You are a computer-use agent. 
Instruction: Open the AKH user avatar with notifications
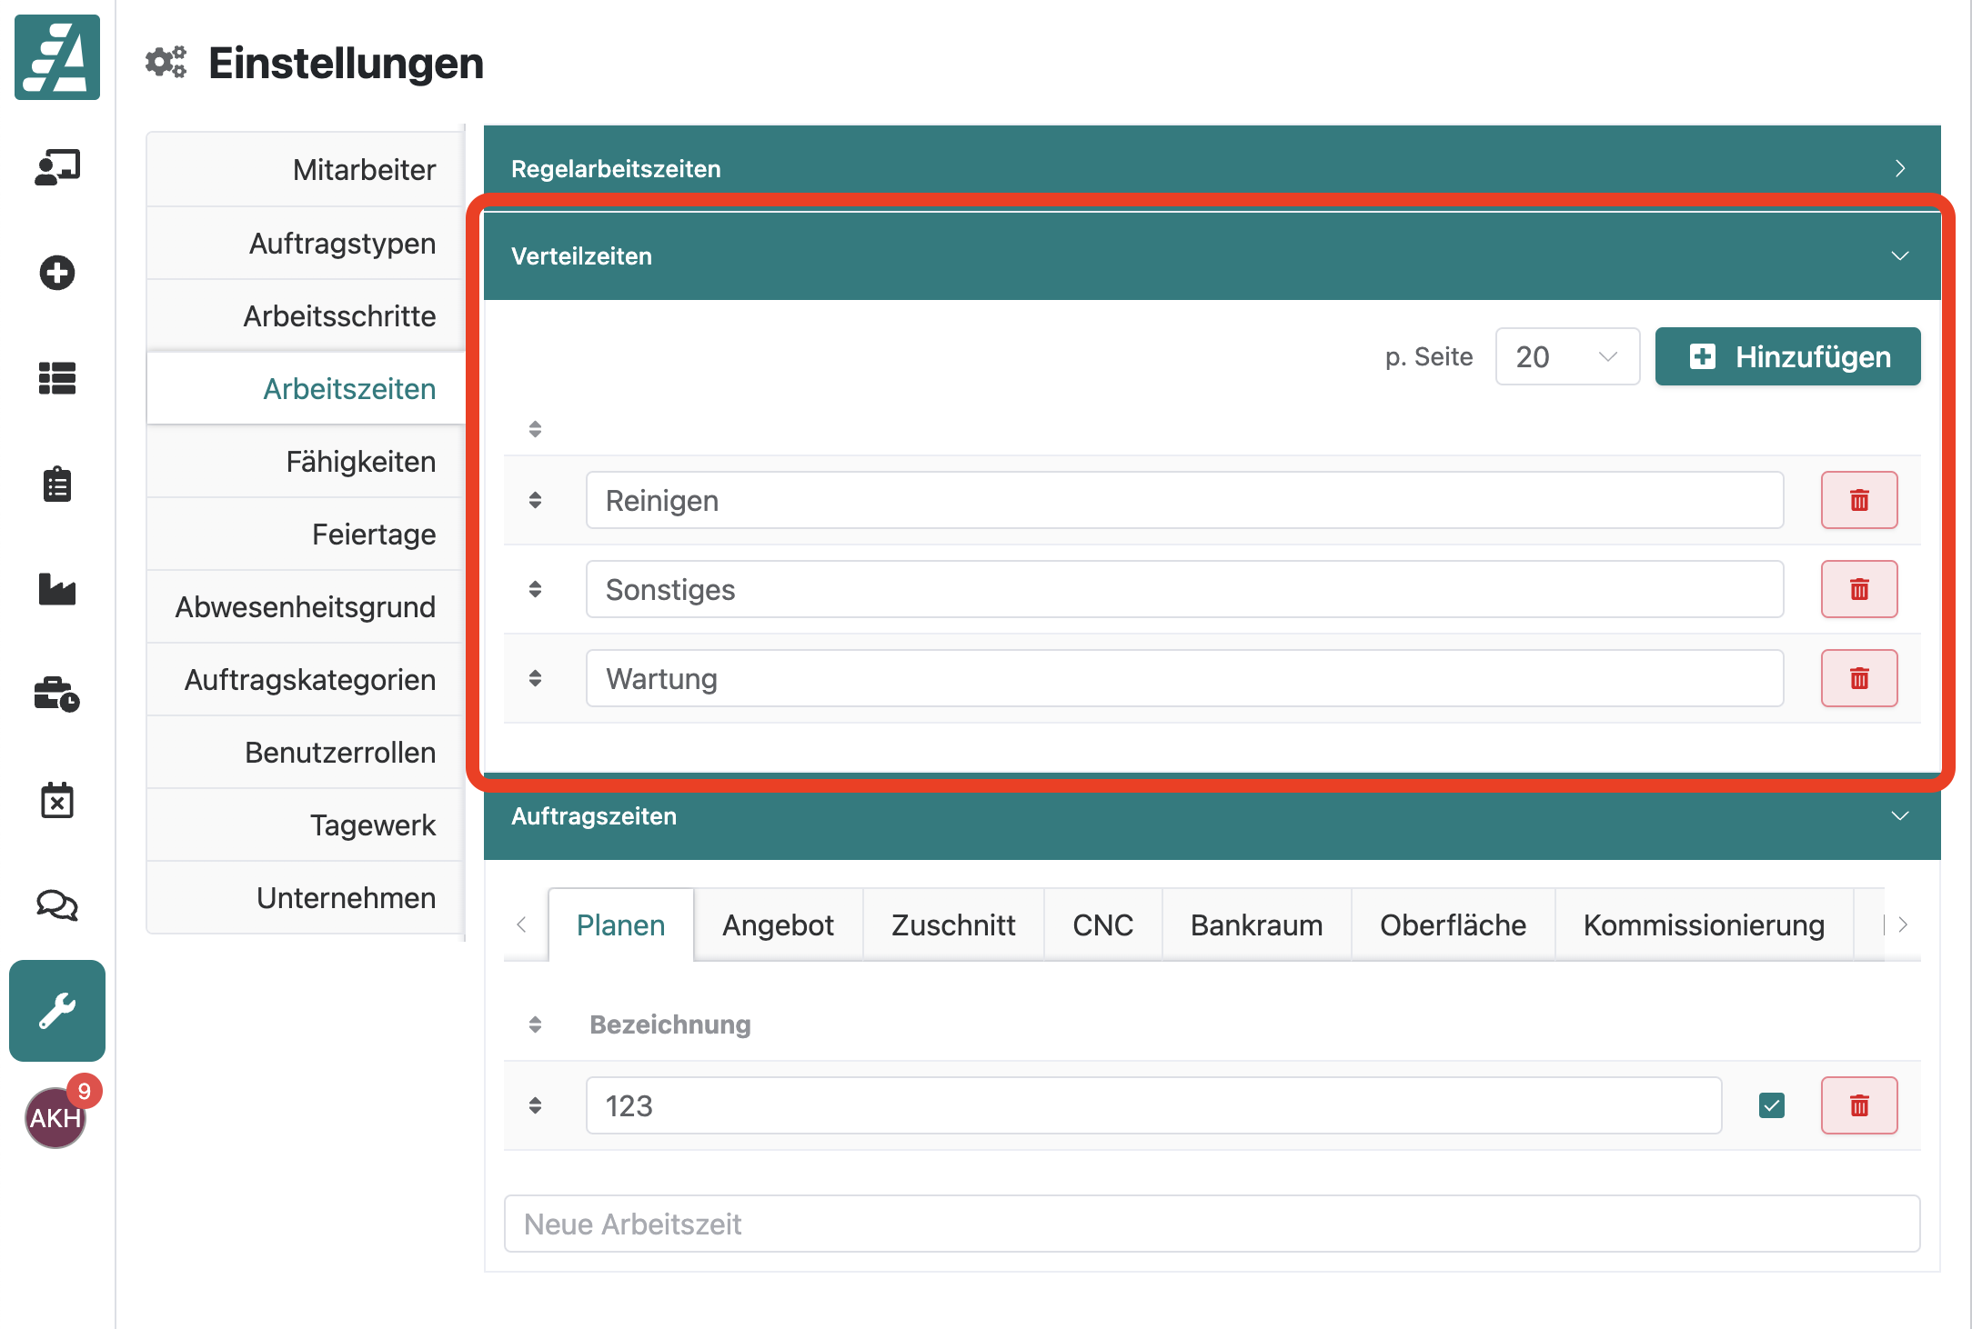pos(56,1117)
